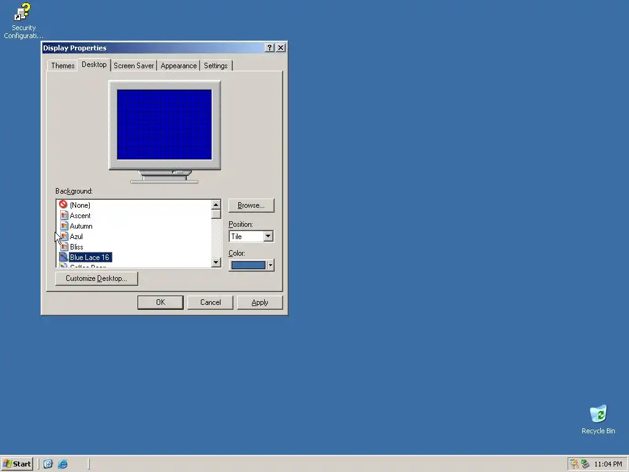Click the Autumn wallpaper file icon
This screenshot has width=629, height=472.
[x=64, y=226]
